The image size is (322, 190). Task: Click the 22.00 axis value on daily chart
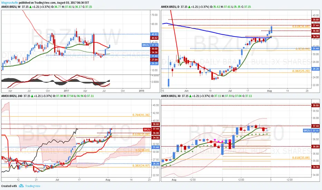(316, 85)
